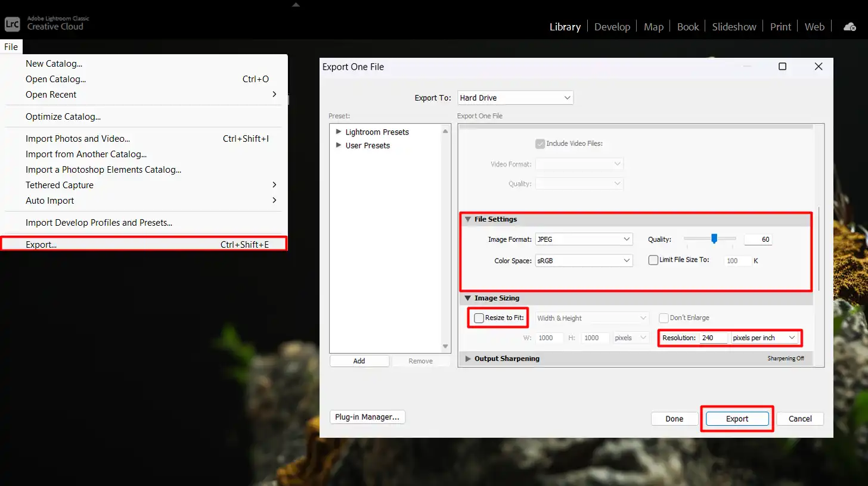This screenshot has width=868, height=486.
Task: Switch to the Map module
Action: 653,27
